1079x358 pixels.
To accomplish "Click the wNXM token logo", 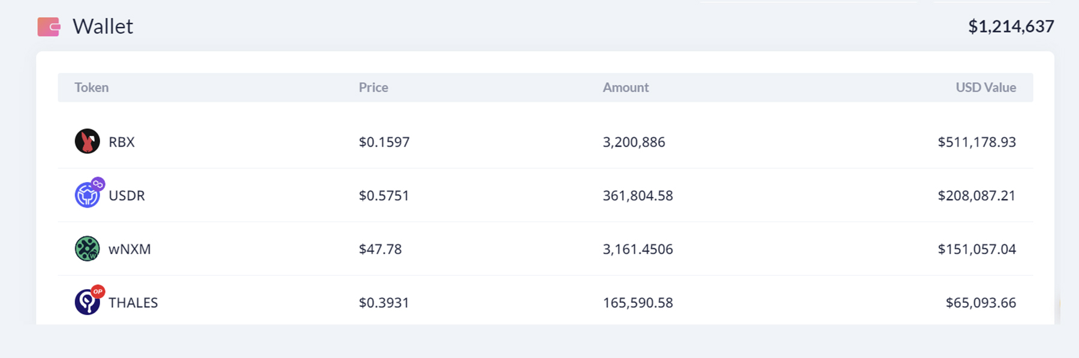I will 87,249.
